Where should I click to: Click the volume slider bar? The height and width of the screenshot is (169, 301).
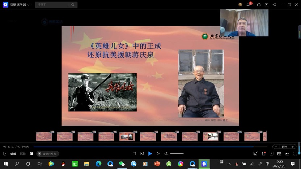coord(177,153)
